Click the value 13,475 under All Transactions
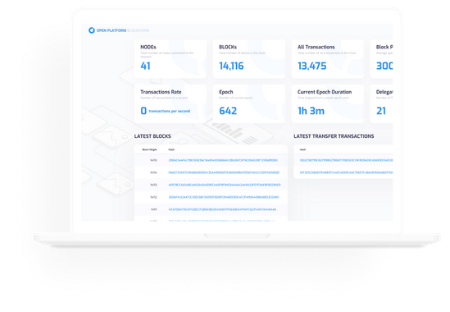Image resolution: width=450 pixels, height=312 pixels. (x=312, y=66)
